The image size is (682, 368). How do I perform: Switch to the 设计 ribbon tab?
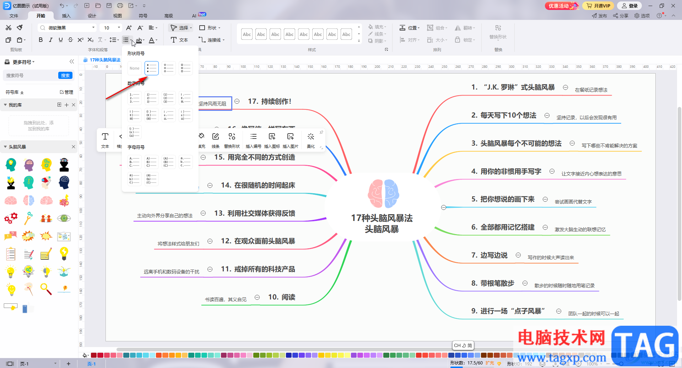(92, 16)
